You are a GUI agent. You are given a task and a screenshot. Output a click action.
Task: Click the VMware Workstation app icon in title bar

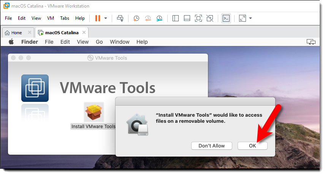[6, 6]
